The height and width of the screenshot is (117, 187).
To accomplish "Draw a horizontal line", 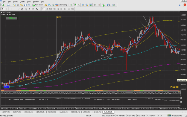I will coord(15,9).
